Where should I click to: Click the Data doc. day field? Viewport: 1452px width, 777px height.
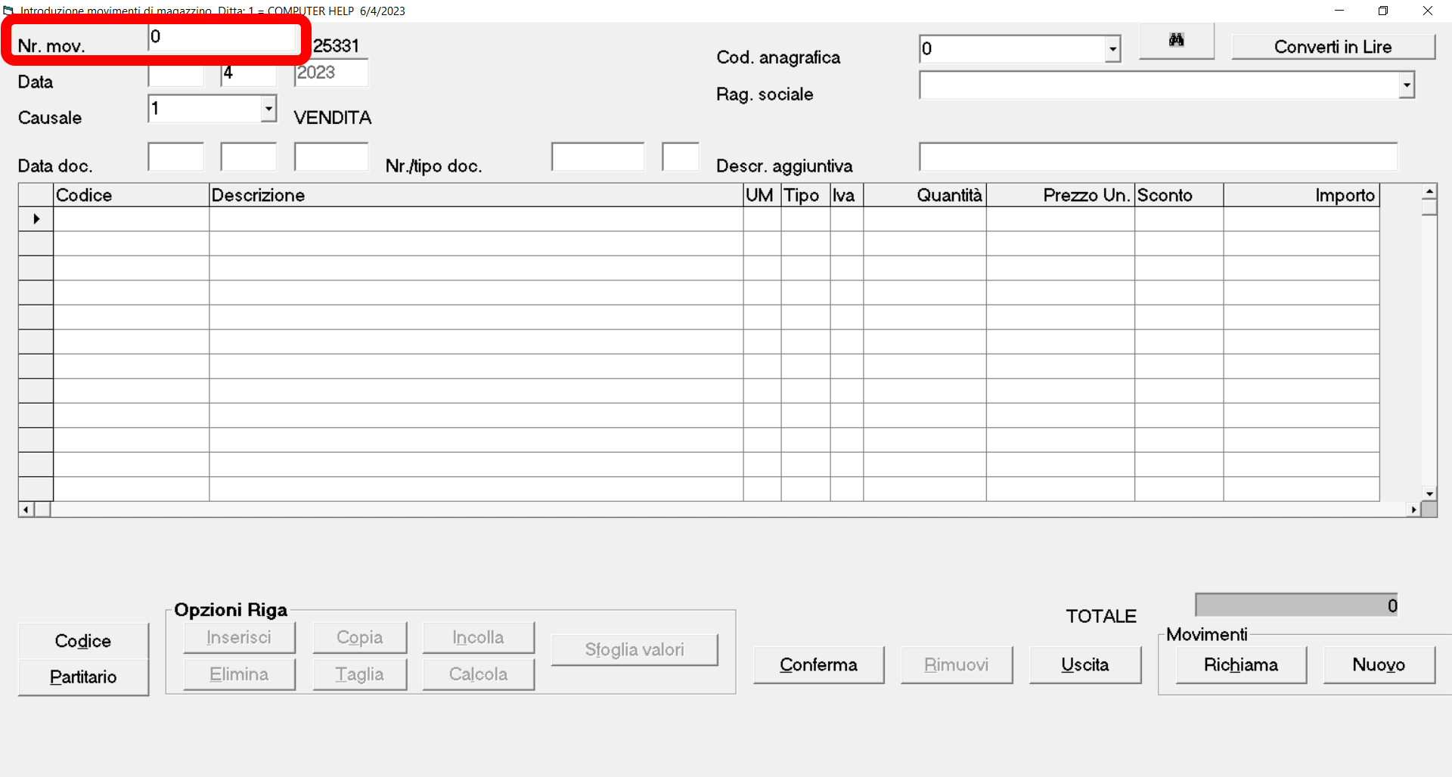click(x=176, y=157)
